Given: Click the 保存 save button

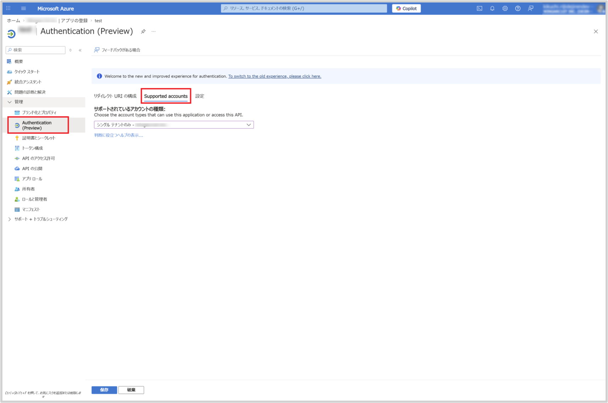Looking at the screenshot, I should click(104, 390).
